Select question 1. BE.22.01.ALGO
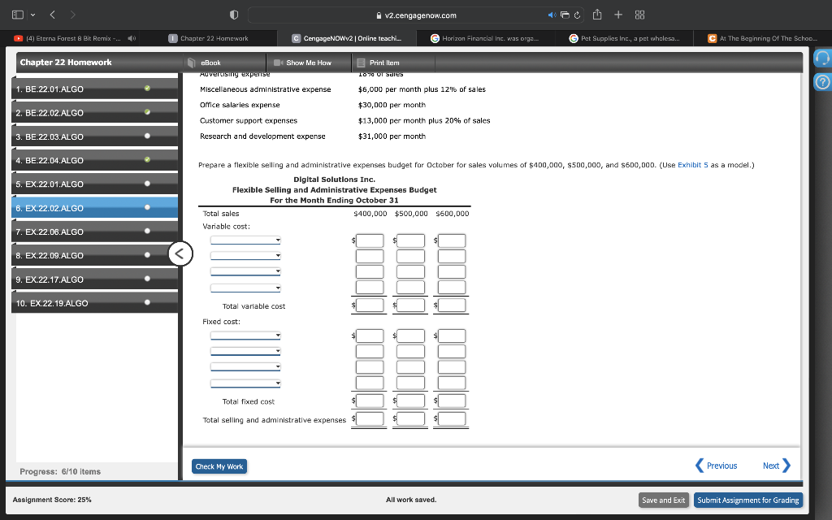Image resolution: width=832 pixels, height=520 pixels. (x=94, y=89)
